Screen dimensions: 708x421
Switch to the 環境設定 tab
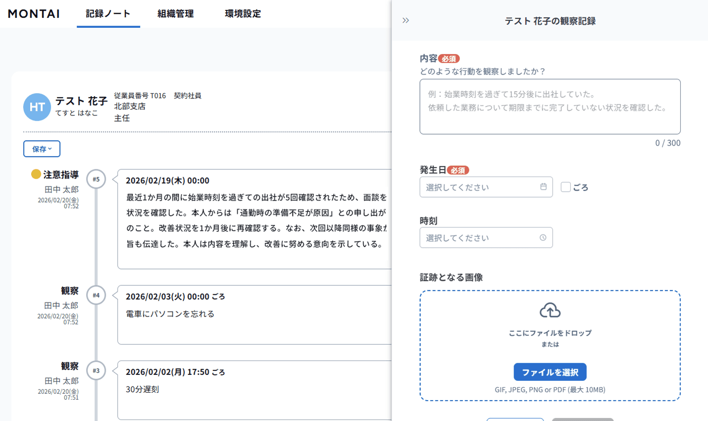pyautogui.click(x=242, y=14)
